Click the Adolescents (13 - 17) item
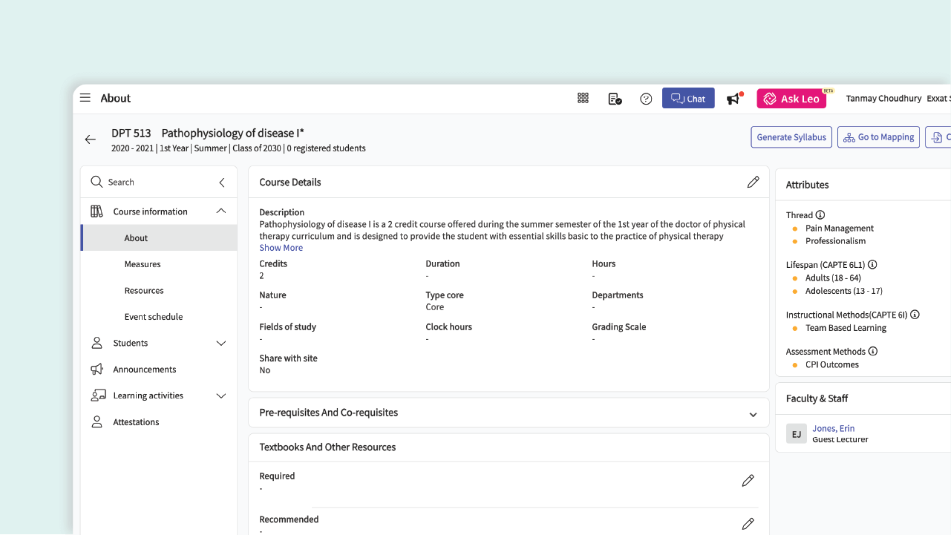This screenshot has width=951, height=535. 844,291
